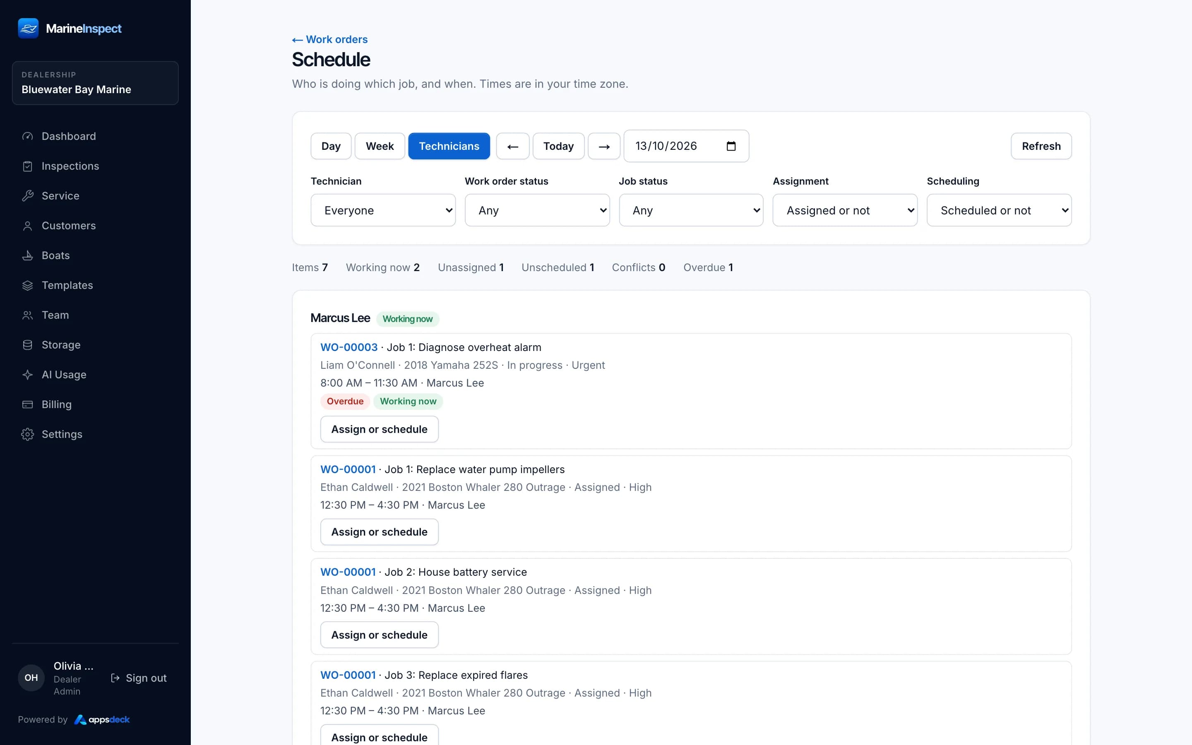Screen dimensions: 1192x745
Task: Click the date input showing 13/10/2026
Action: click(686, 146)
